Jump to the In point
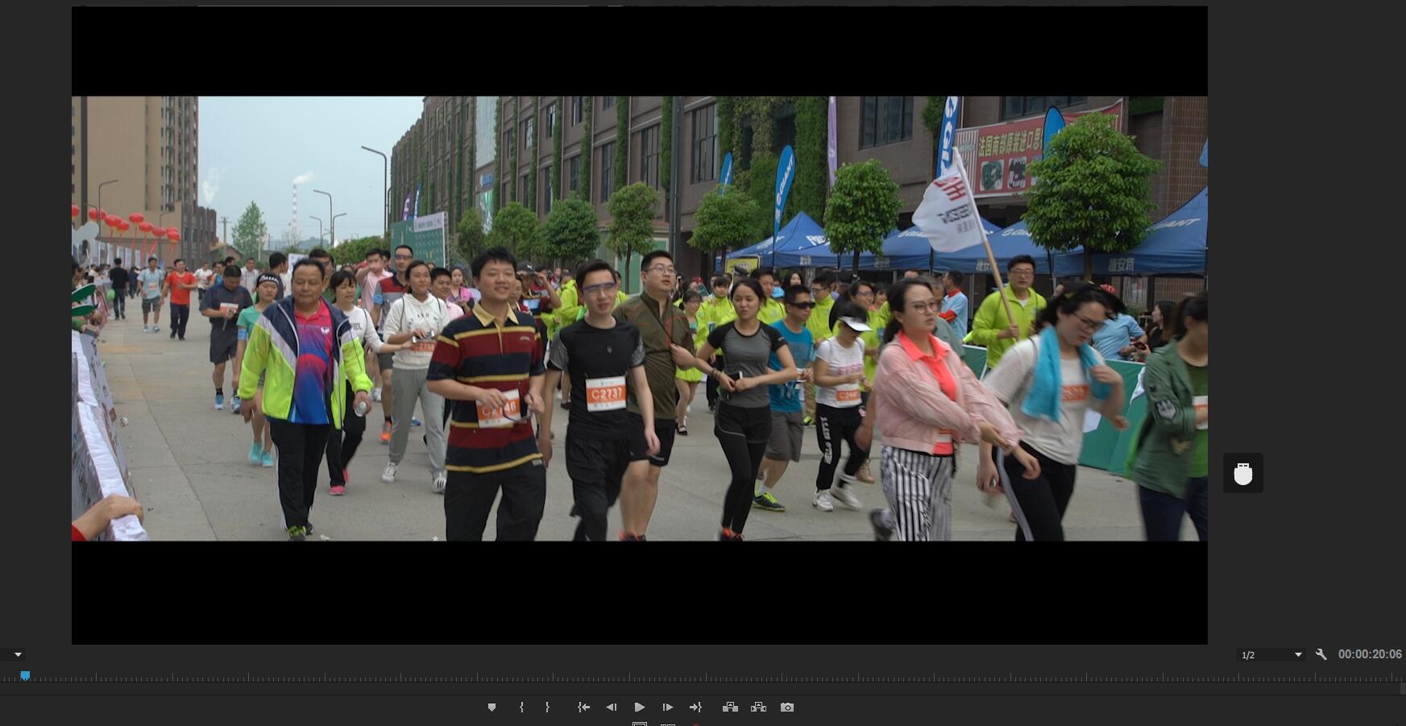Screen dimensions: 1406x726 coord(583,707)
